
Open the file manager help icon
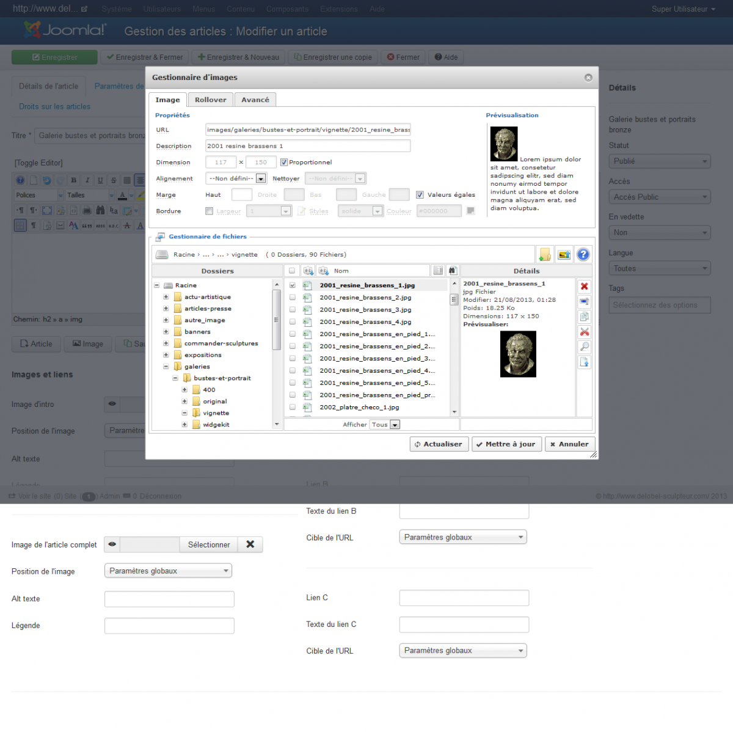[583, 255]
